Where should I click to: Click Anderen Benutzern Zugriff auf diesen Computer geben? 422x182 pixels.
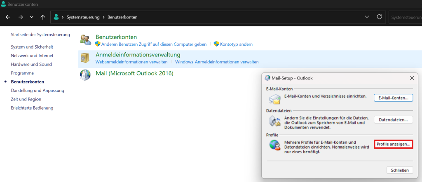pos(154,44)
